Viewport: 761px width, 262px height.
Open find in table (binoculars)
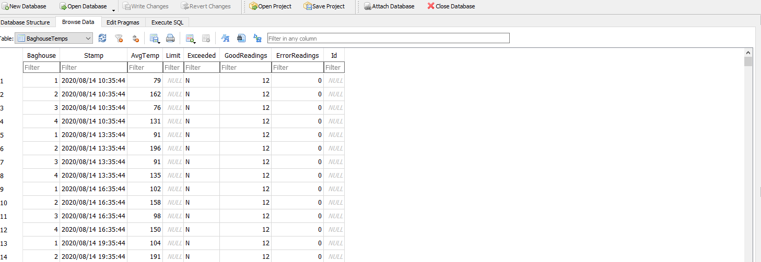pyautogui.click(x=241, y=38)
